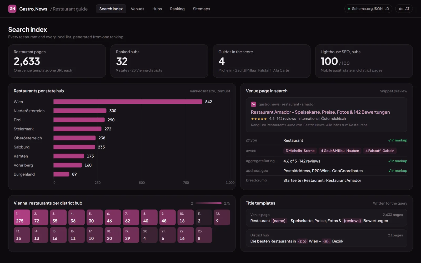Screen dimensions: 421x263
Task: Click the 'in markup' check on address, geo row
Action: [x=398, y=171]
